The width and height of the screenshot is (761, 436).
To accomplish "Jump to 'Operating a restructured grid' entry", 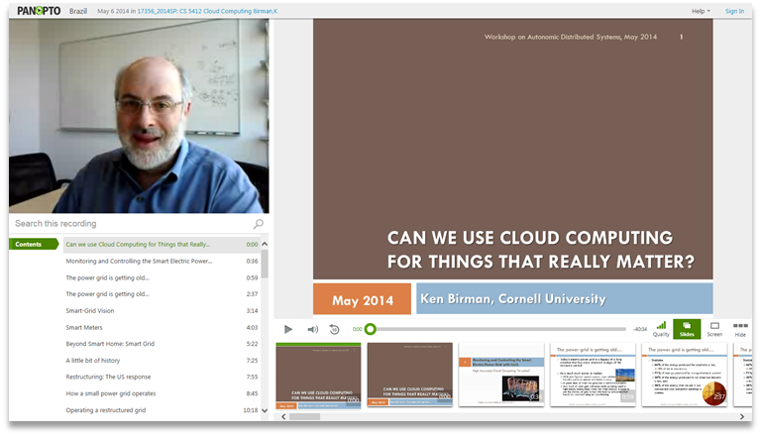I will pyautogui.click(x=163, y=410).
